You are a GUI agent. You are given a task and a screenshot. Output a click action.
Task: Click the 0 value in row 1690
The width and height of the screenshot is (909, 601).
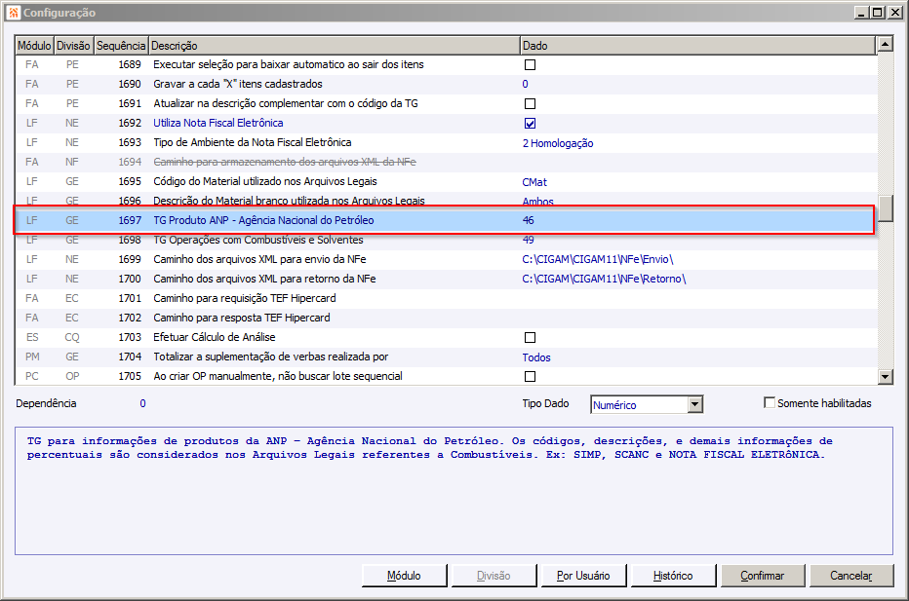pyautogui.click(x=526, y=84)
